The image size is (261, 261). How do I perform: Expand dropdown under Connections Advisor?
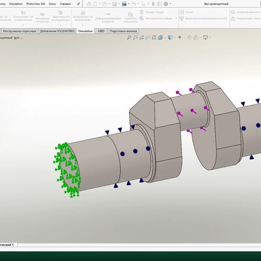(x=23, y=25)
